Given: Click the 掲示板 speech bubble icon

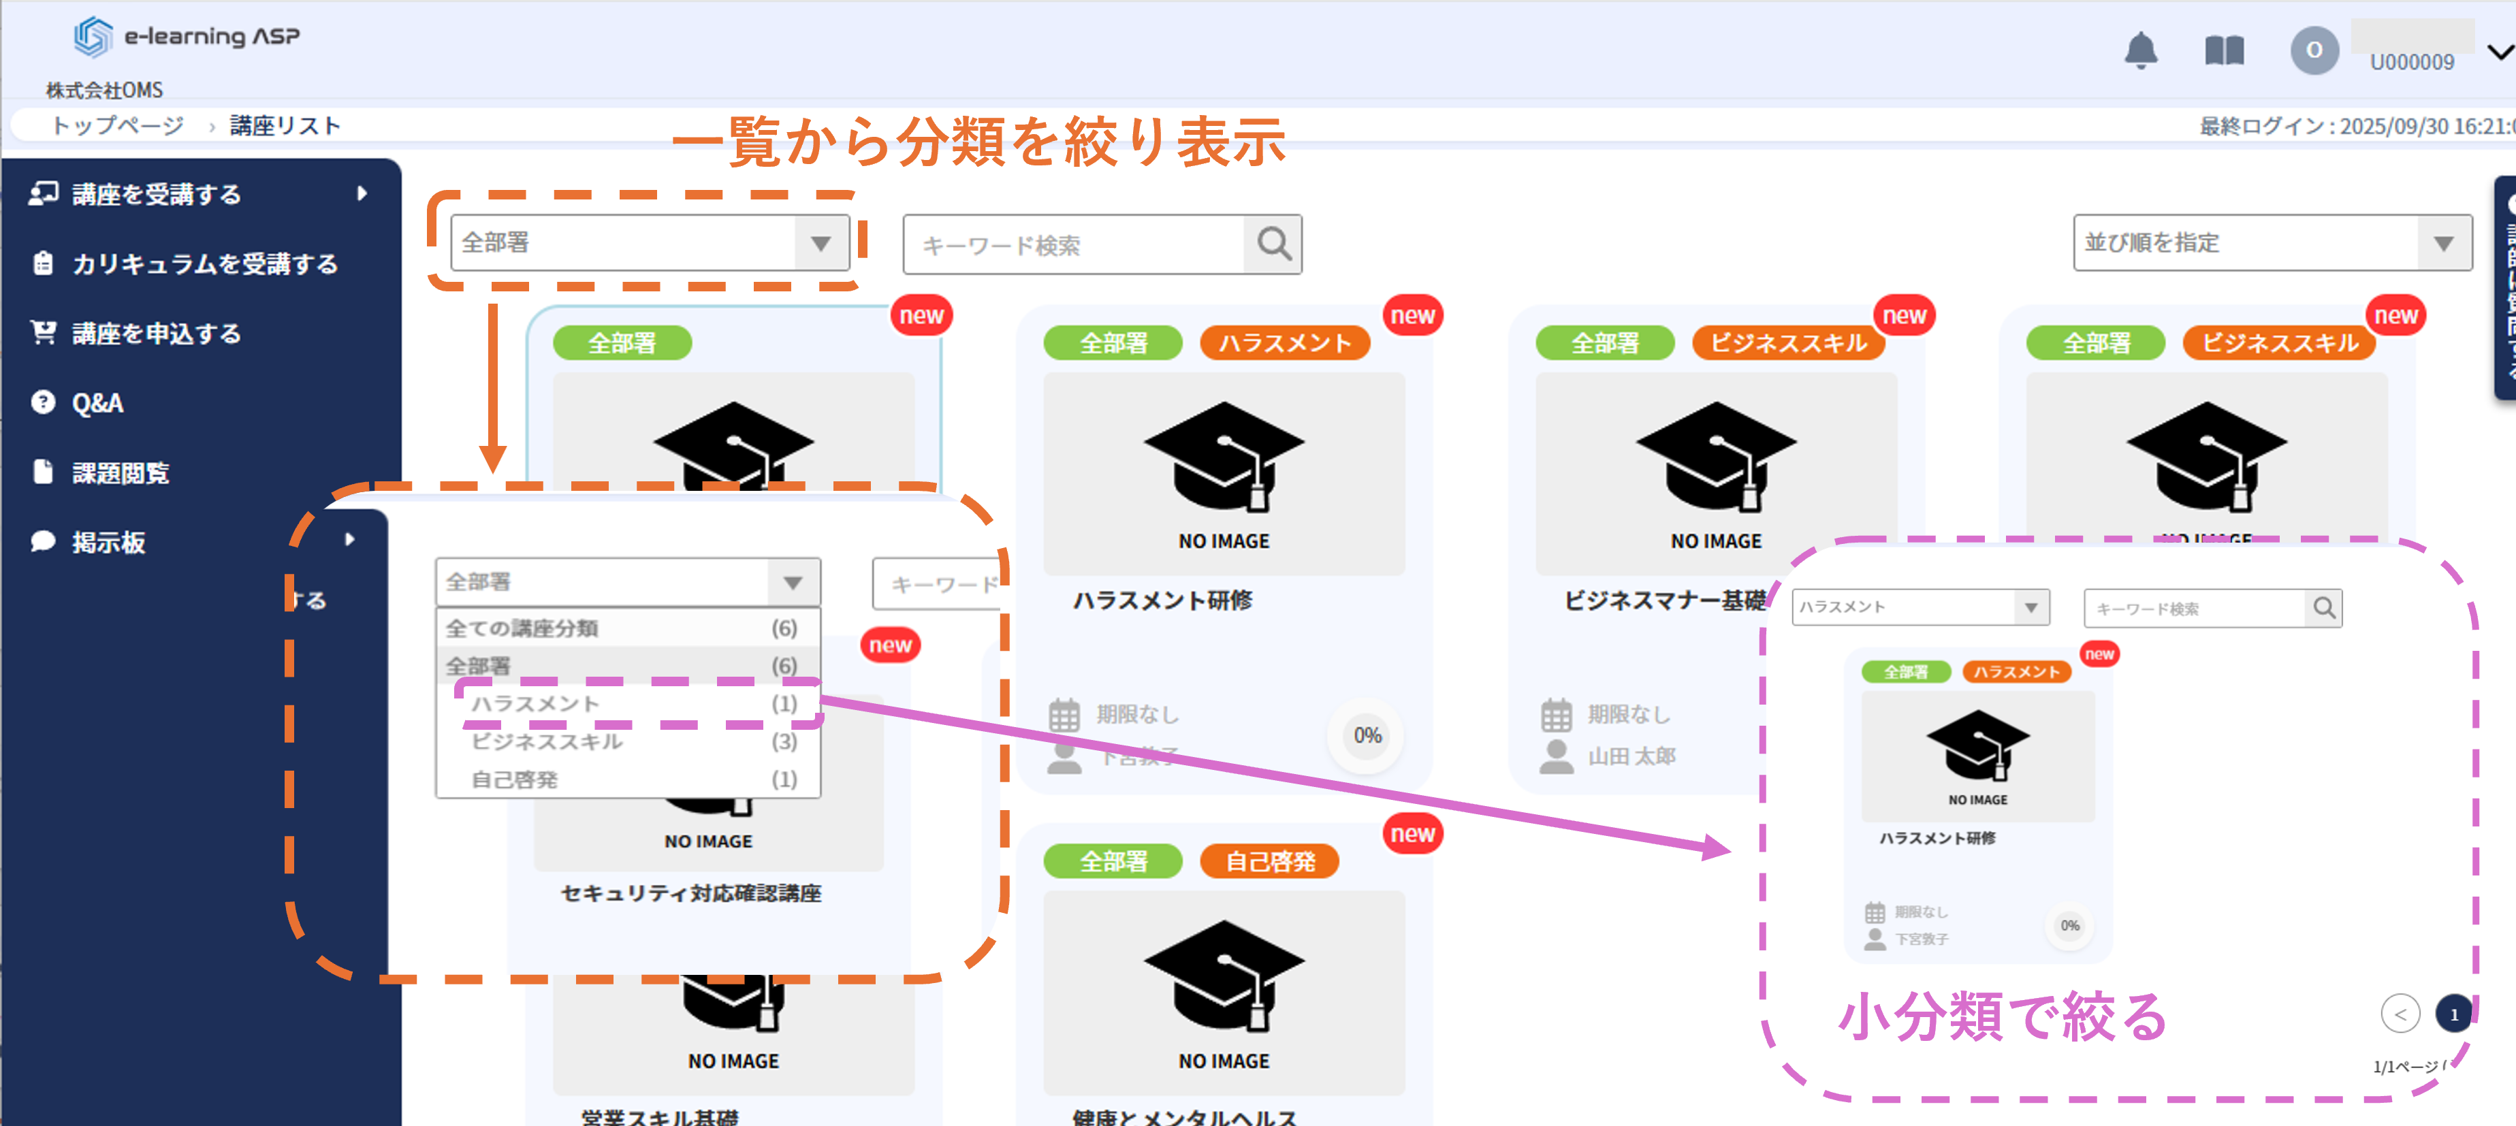Looking at the screenshot, I should click(43, 542).
